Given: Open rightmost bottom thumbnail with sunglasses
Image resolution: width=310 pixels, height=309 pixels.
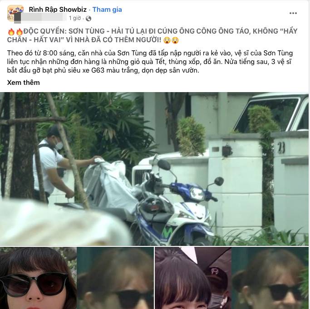Looking at the screenshot, I should click(270, 278).
